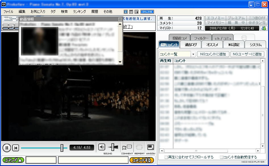Switch to the ch/コミュ tab
The height and width of the screenshot is (166, 269).
pyautogui.click(x=223, y=38)
